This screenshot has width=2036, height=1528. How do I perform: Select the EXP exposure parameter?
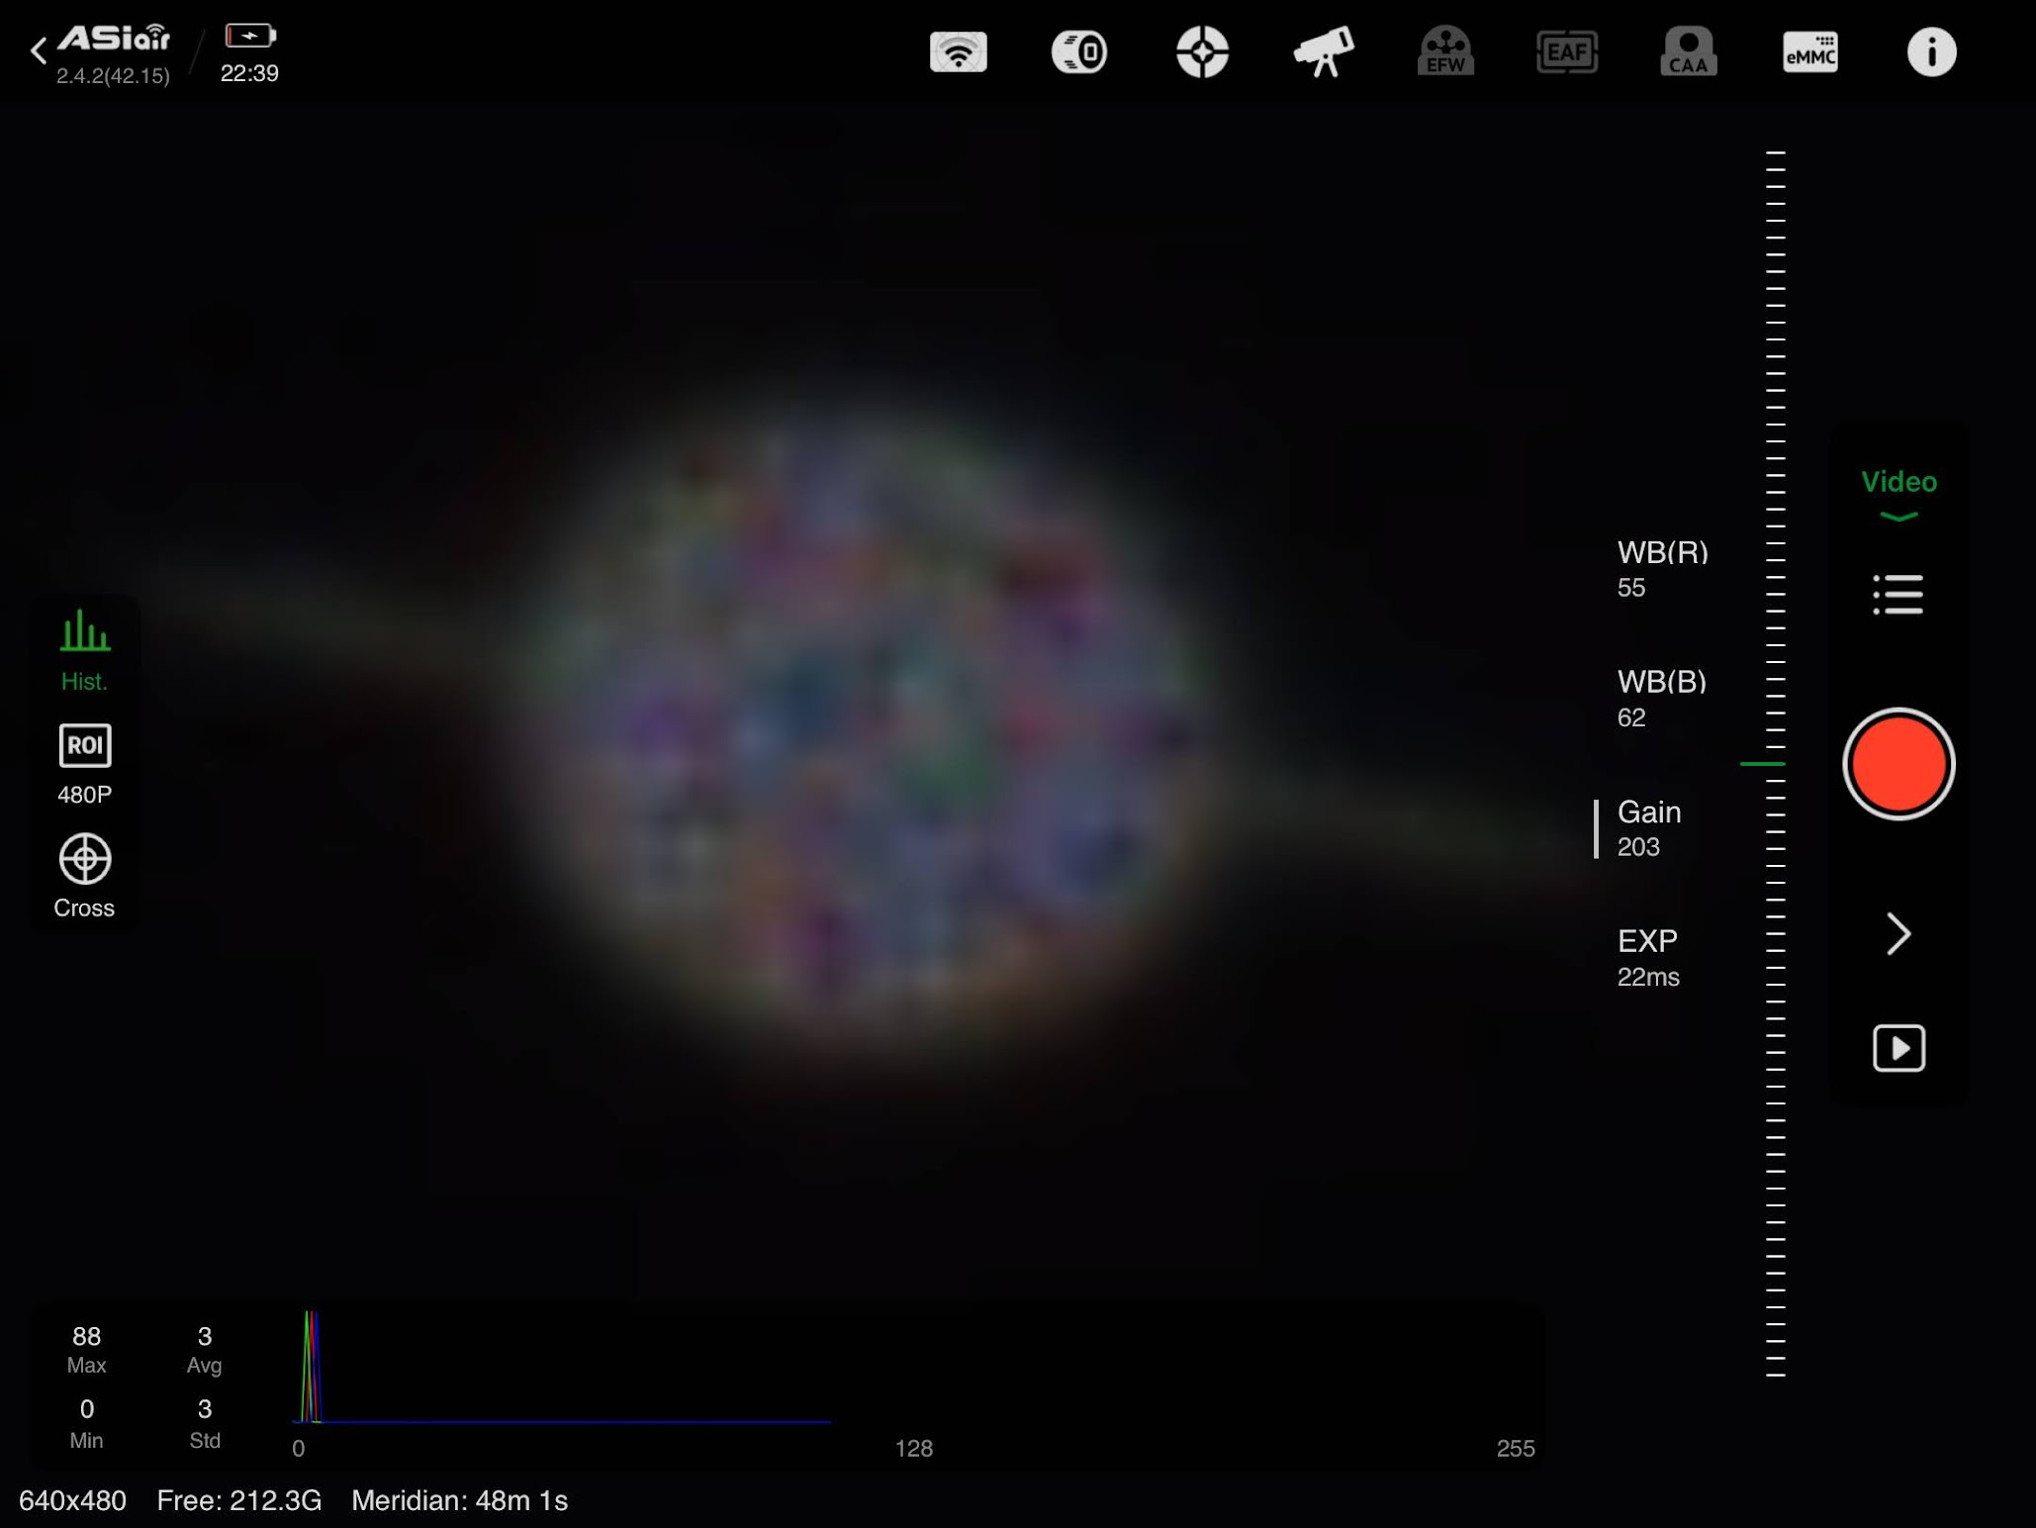(x=1648, y=957)
